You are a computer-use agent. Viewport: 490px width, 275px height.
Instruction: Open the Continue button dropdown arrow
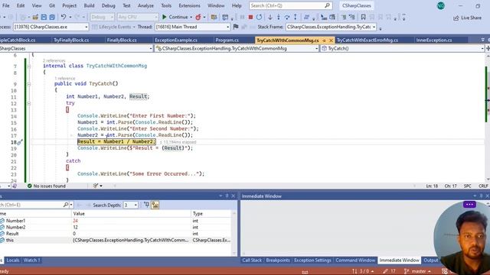tap(191, 17)
